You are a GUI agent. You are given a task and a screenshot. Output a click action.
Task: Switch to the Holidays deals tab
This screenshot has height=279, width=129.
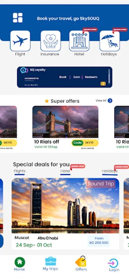tap(110, 171)
